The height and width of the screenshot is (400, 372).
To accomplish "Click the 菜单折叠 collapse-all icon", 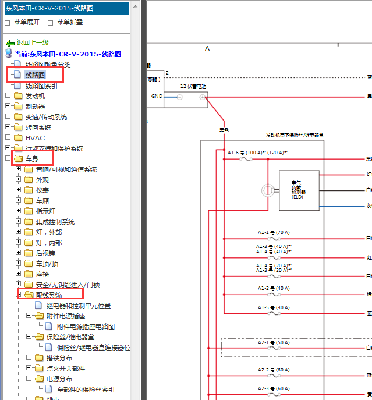I will (x=50, y=23).
